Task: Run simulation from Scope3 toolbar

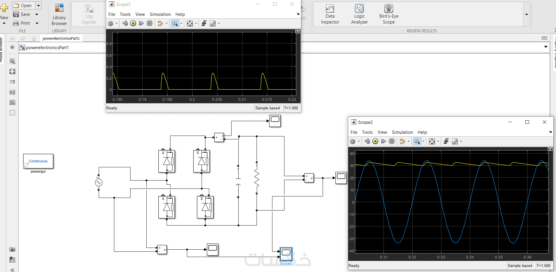Action: coord(133,23)
